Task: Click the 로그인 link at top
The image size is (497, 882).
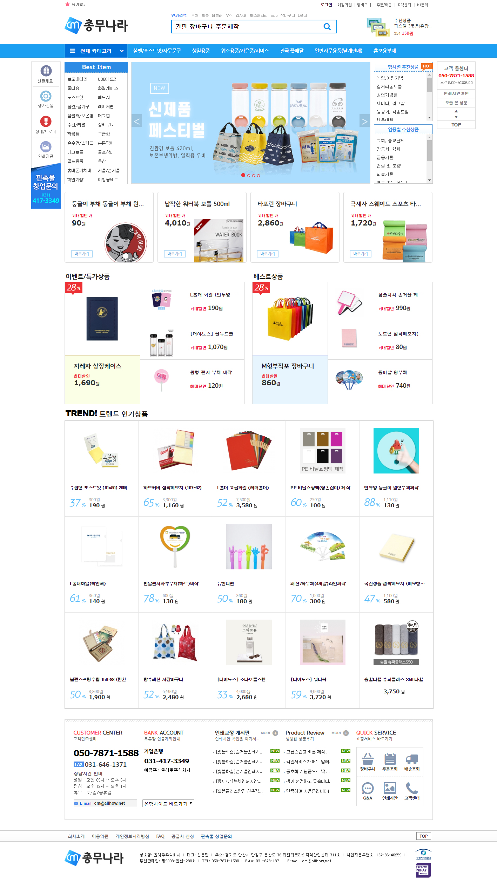Action: [326, 5]
